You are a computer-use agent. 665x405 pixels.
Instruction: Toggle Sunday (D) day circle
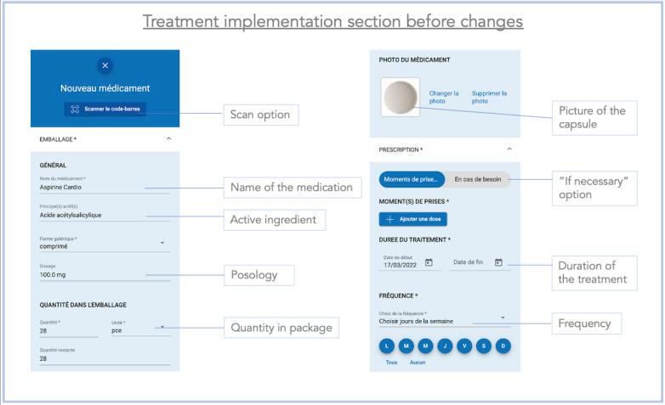click(x=503, y=346)
